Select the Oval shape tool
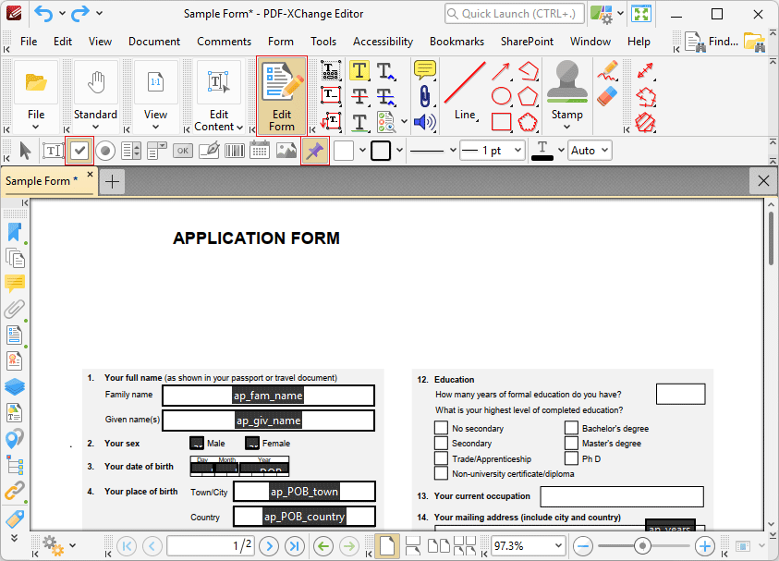This screenshot has height=561, width=779. [x=501, y=96]
